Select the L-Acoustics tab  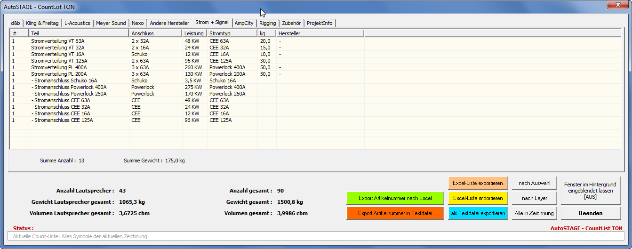click(78, 23)
